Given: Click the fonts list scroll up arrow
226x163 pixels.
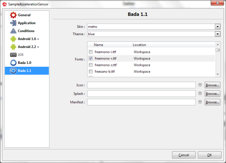Looking at the screenshot, I should (x=218, y=45).
